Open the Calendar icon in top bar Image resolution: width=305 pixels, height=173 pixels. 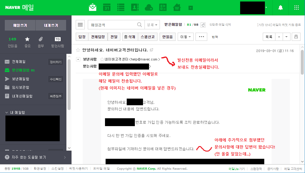(x=106, y=8)
